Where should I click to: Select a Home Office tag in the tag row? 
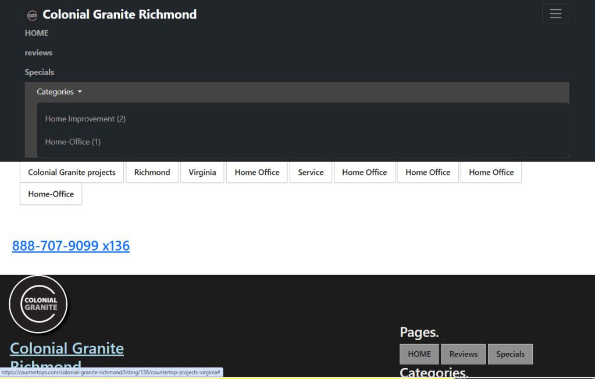(256, 172)
